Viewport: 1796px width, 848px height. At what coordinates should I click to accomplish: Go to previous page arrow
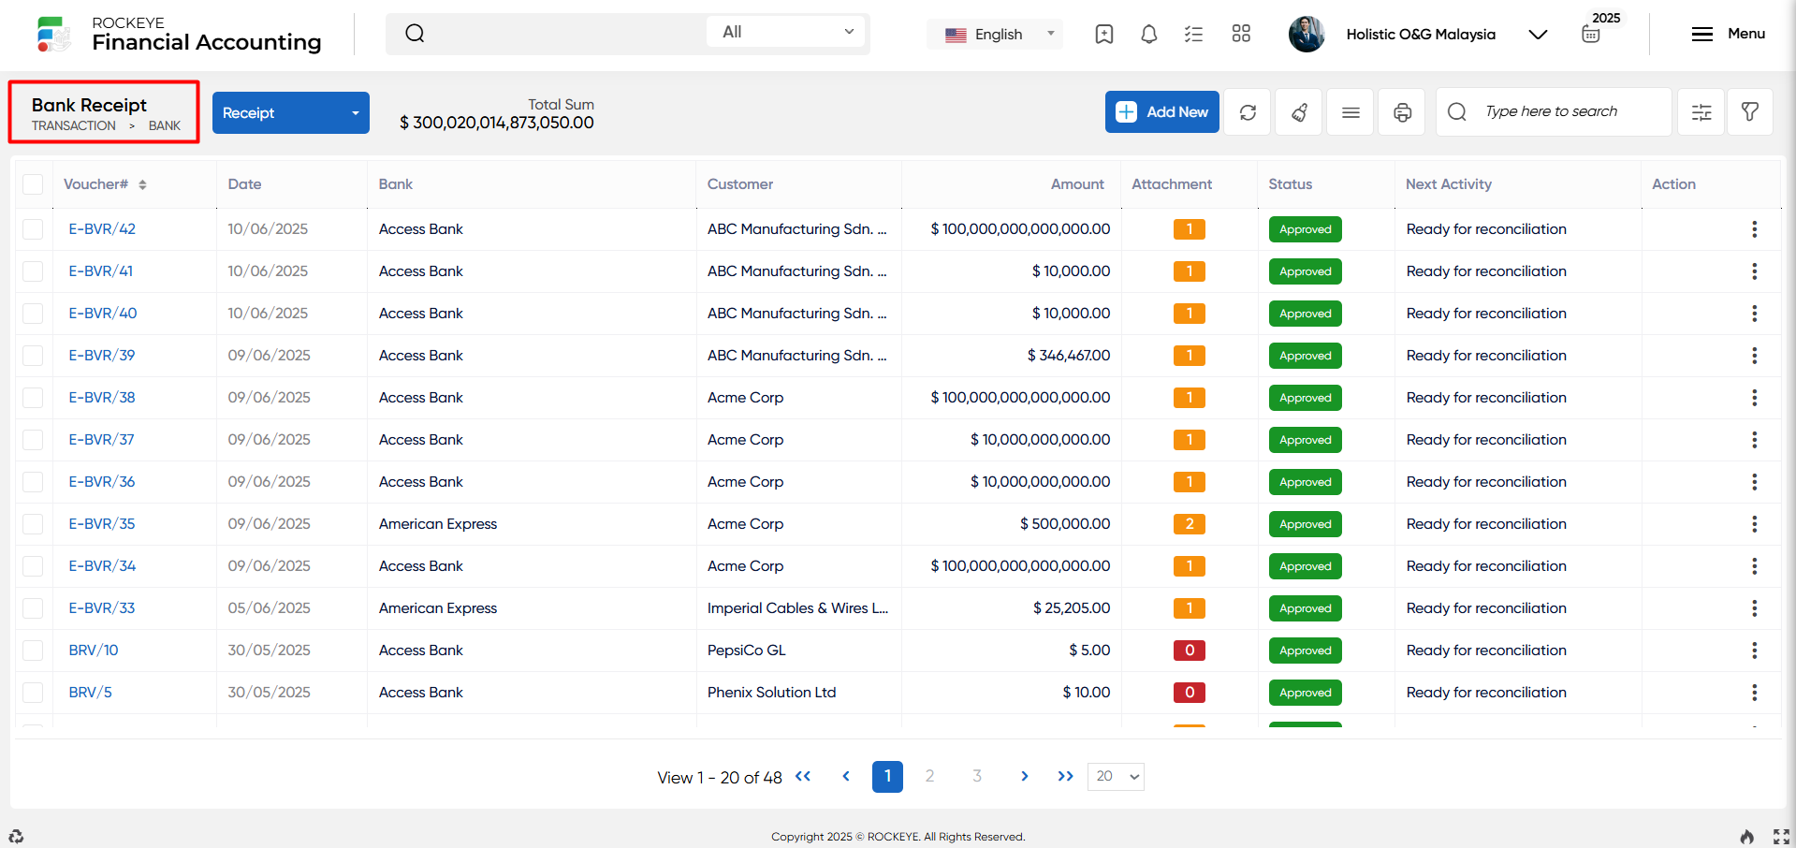(x=846, y=776)
